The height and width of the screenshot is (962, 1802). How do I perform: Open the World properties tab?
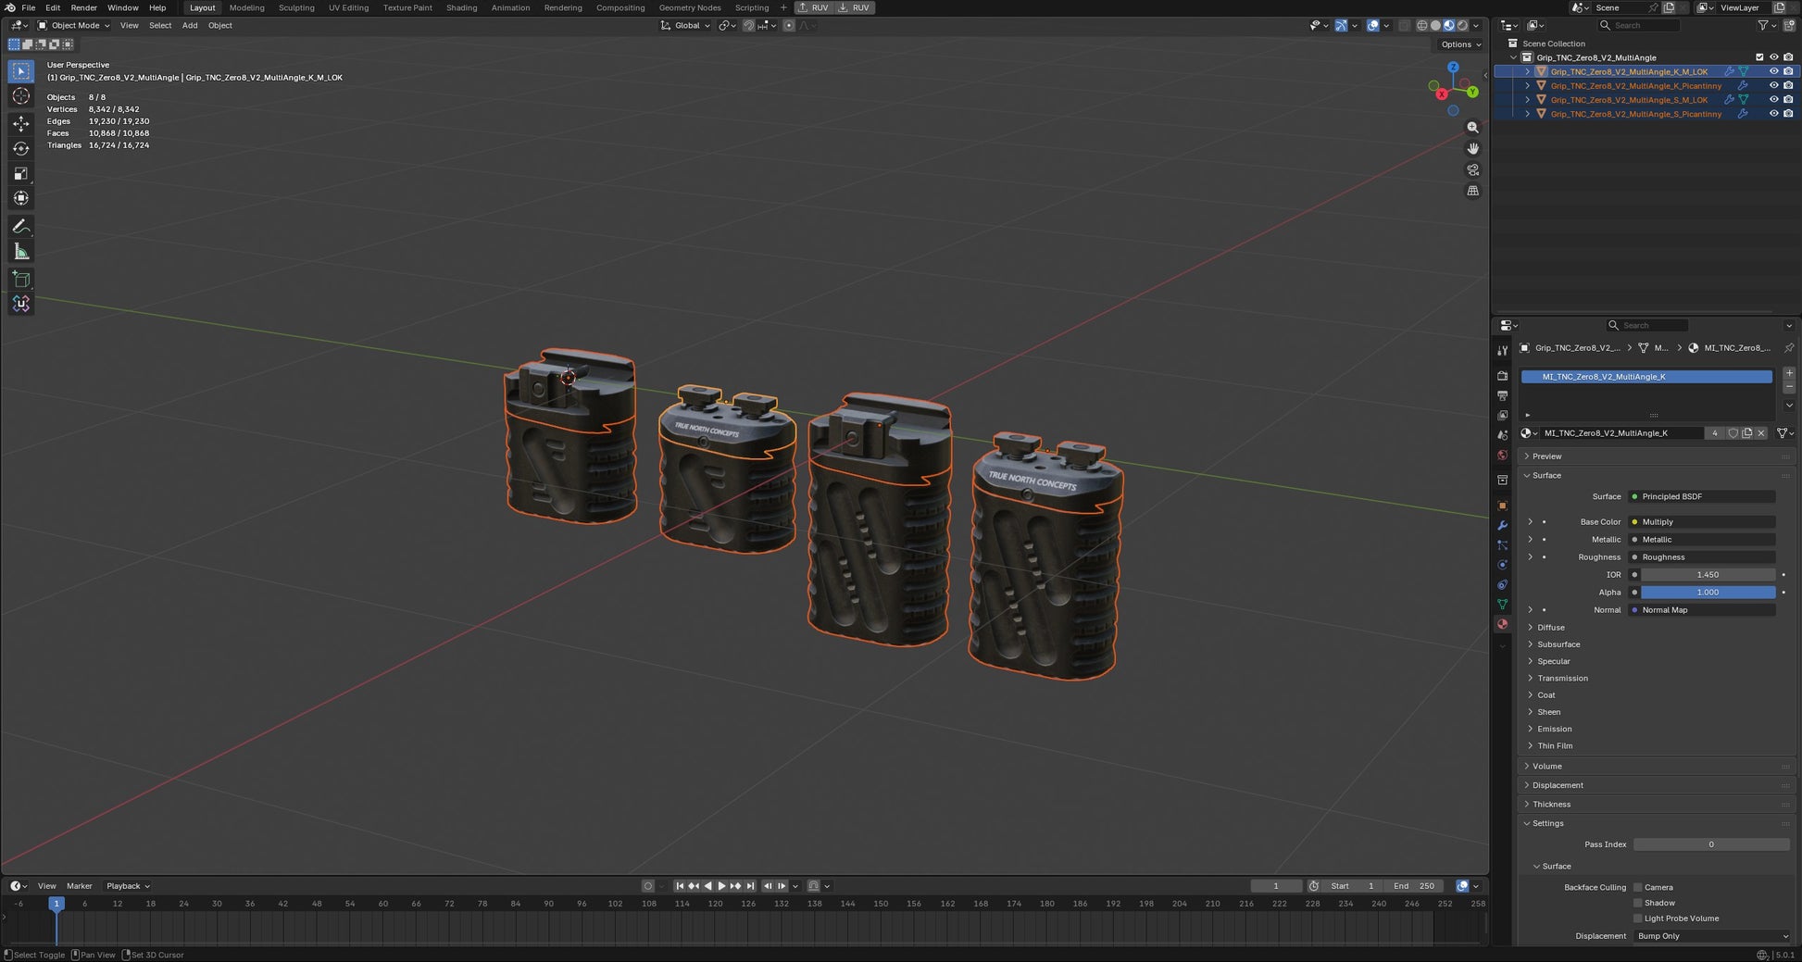[1502, 456]
